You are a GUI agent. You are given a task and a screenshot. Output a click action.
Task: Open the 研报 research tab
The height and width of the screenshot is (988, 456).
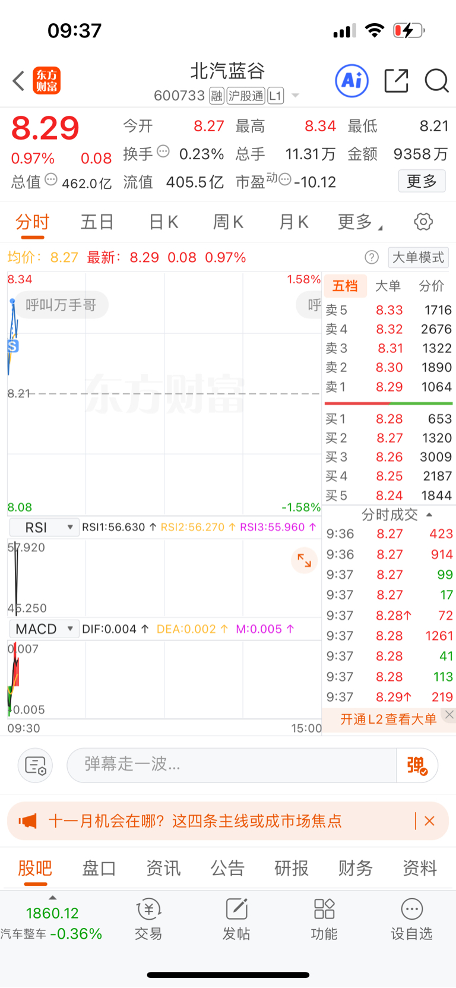[x=292, y=869]
